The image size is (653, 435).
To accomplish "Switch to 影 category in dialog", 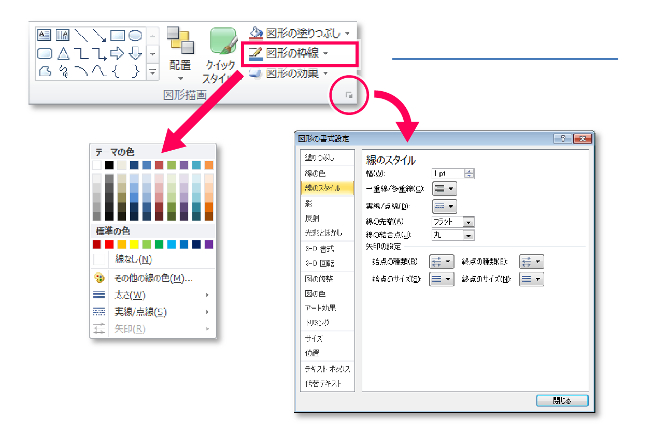I will [x=327, y=205].
